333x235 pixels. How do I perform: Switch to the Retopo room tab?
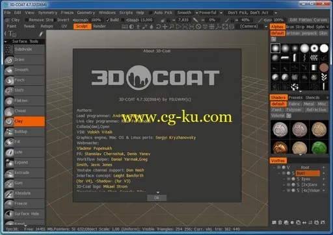(x=47, y=27)
